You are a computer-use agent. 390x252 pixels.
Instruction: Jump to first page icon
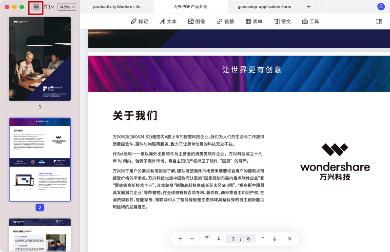coord(207,239)
